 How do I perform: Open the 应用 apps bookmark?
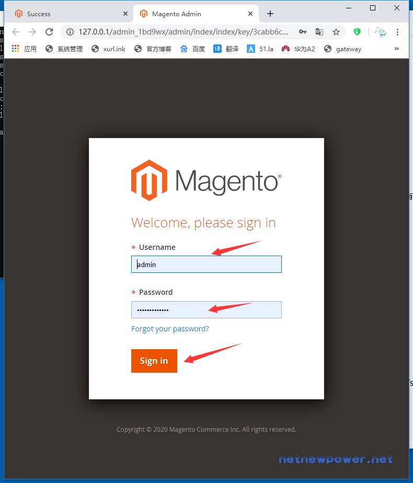coord(24,49)
